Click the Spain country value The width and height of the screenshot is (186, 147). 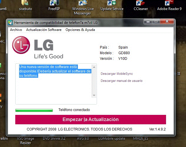pos(123,47)
